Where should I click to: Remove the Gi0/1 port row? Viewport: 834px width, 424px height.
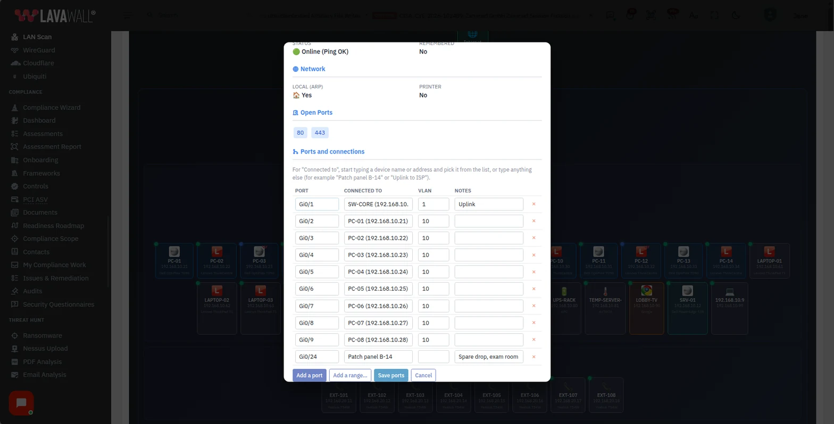point(533,204)
